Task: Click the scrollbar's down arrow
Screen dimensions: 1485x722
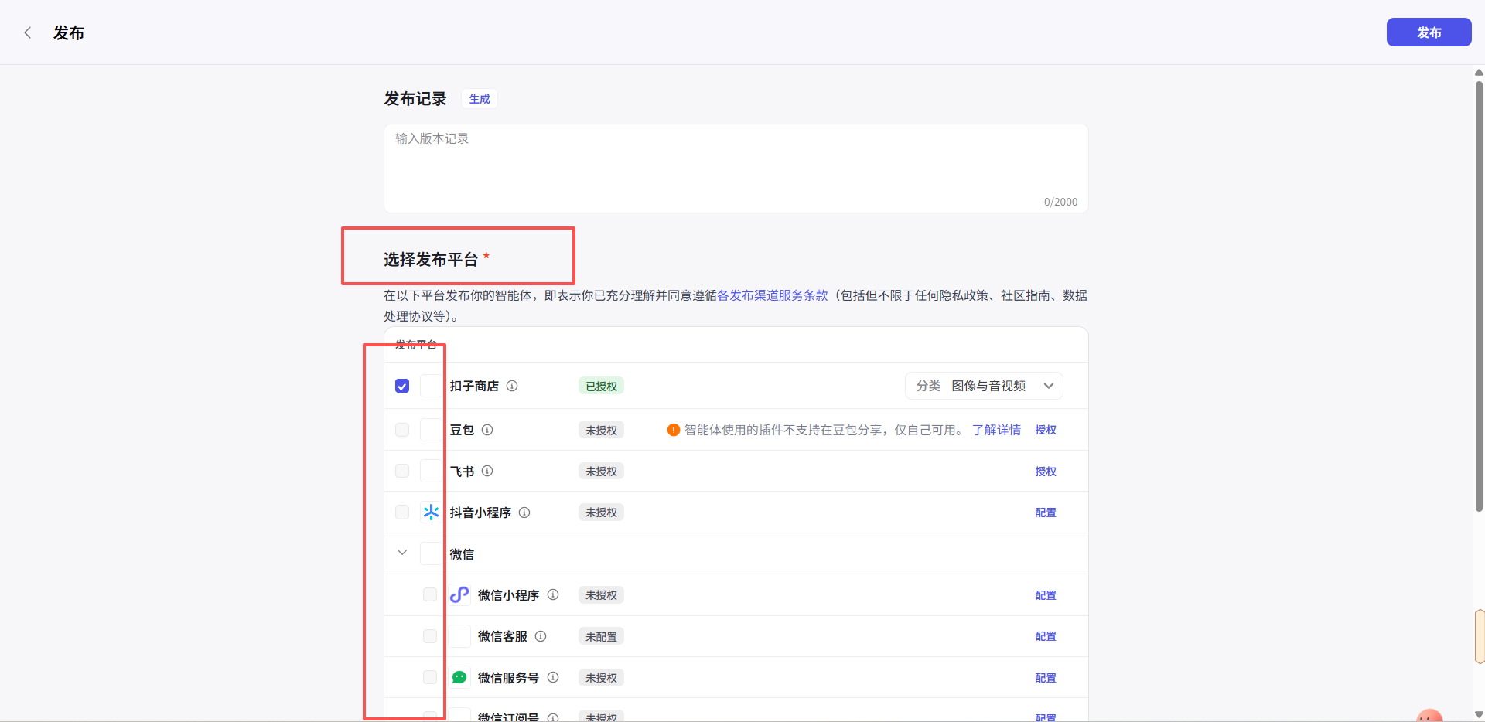Action: pyautogui.click(x=1479, y=714)
